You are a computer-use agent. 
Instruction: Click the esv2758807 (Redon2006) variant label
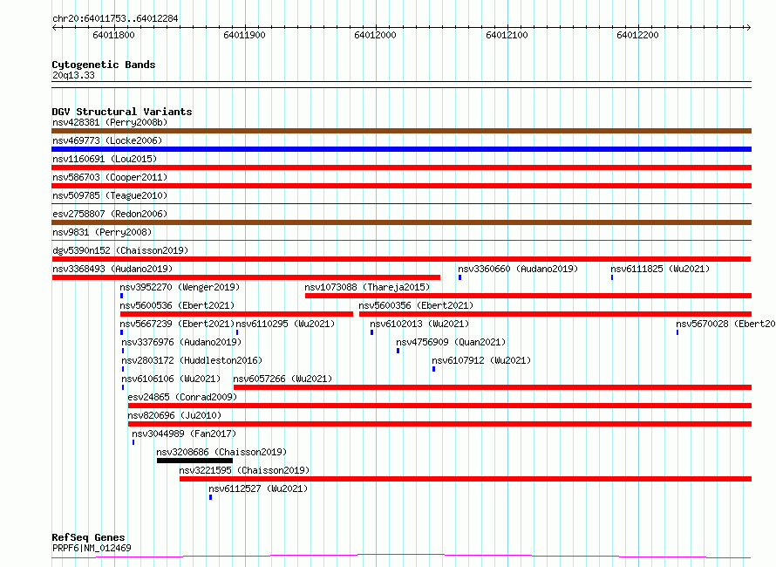(110, 214)
